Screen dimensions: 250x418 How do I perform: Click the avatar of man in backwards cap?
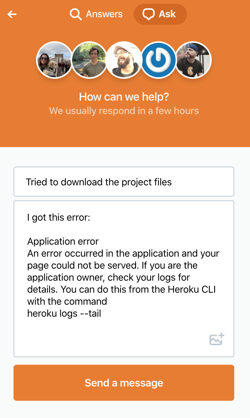[193, 60]
